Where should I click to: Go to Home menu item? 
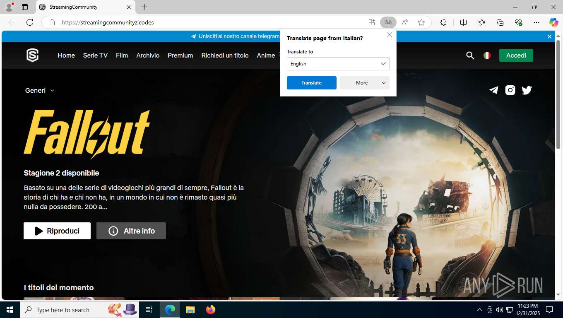pyautogui.click(x=66, y=55)
